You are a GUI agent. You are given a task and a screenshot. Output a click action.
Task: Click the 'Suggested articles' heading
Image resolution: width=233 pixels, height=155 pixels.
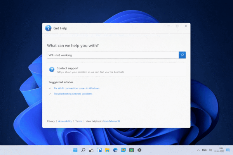tap(61, 82)
